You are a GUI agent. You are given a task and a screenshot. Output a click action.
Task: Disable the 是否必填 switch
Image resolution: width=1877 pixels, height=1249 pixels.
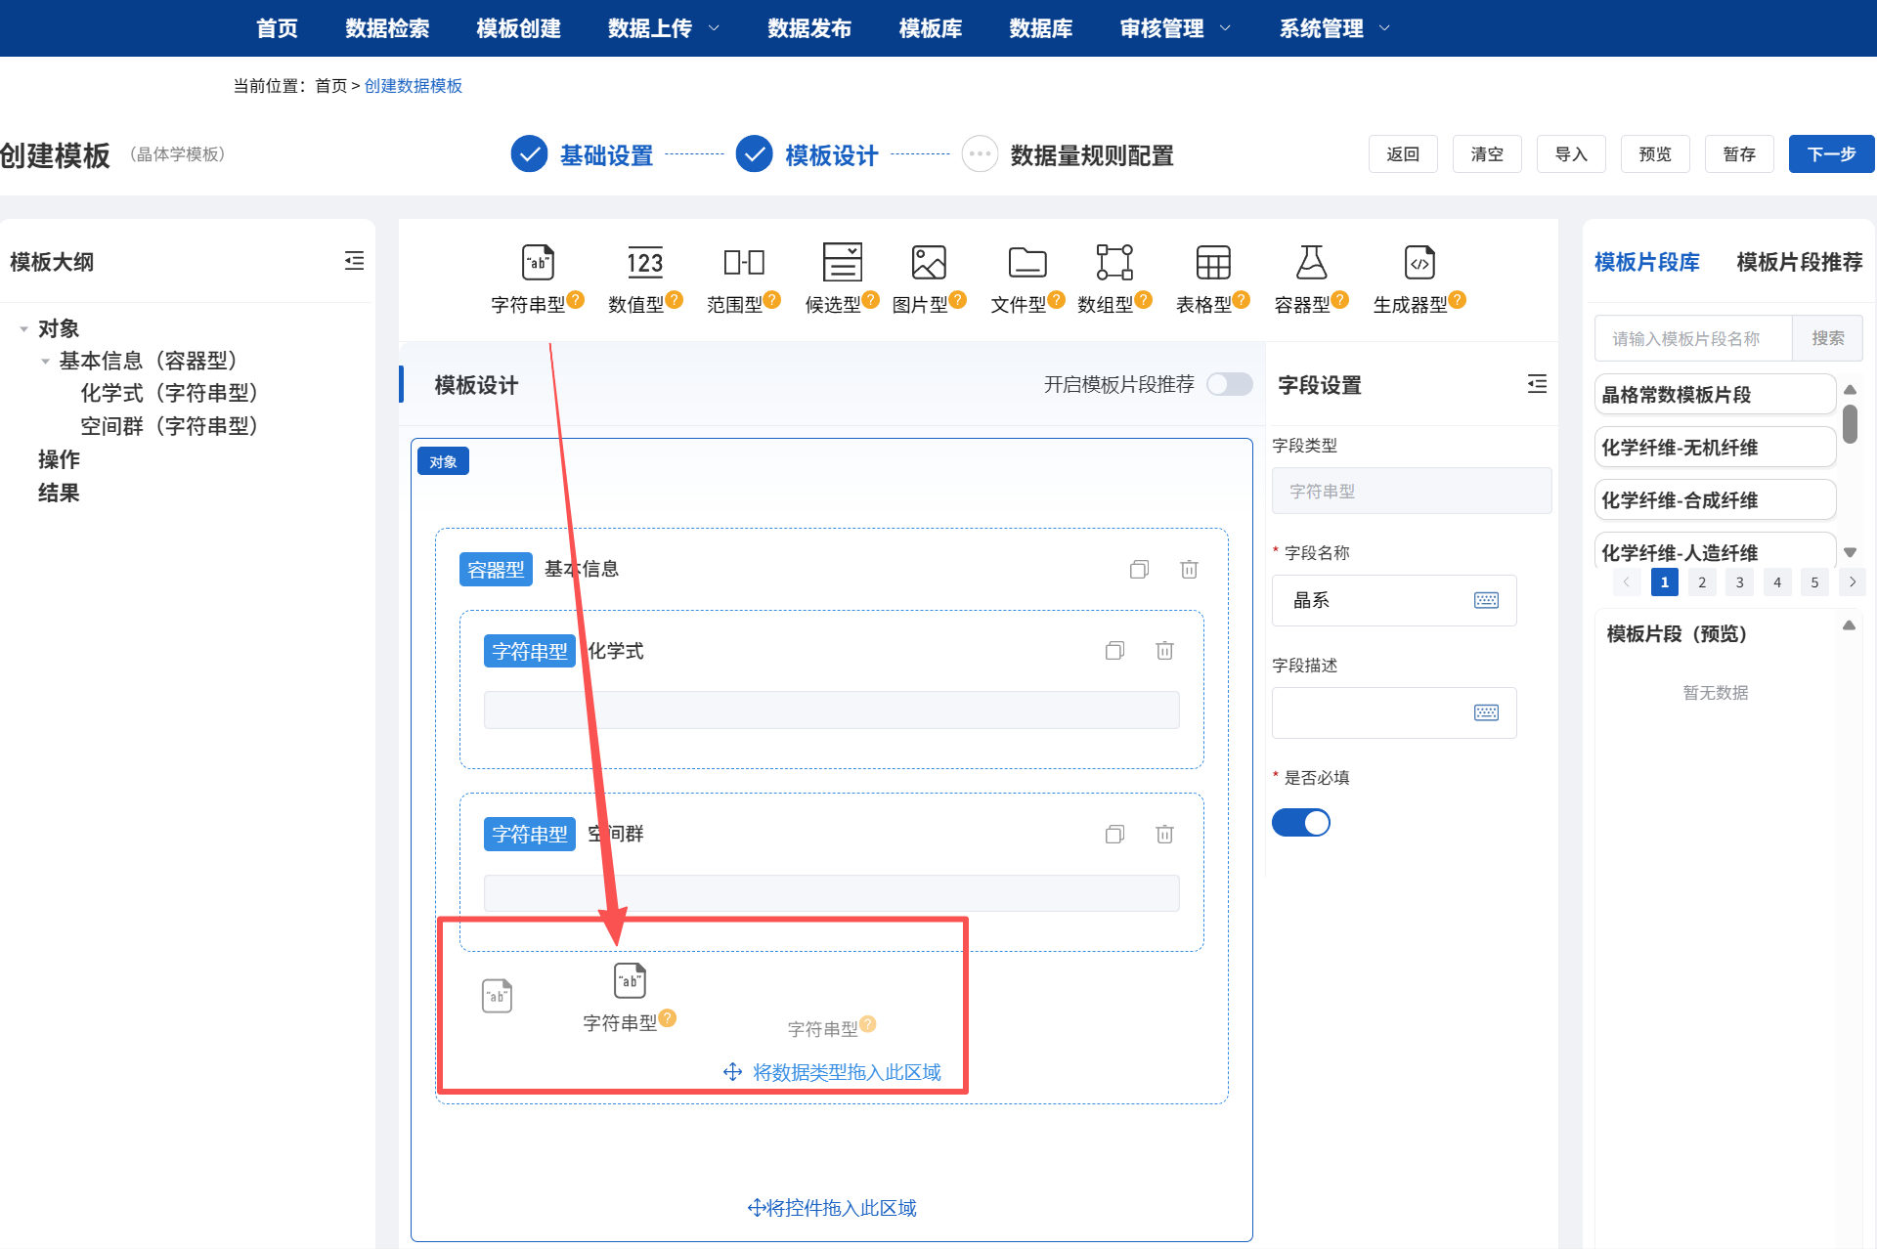coord(1300,822)
